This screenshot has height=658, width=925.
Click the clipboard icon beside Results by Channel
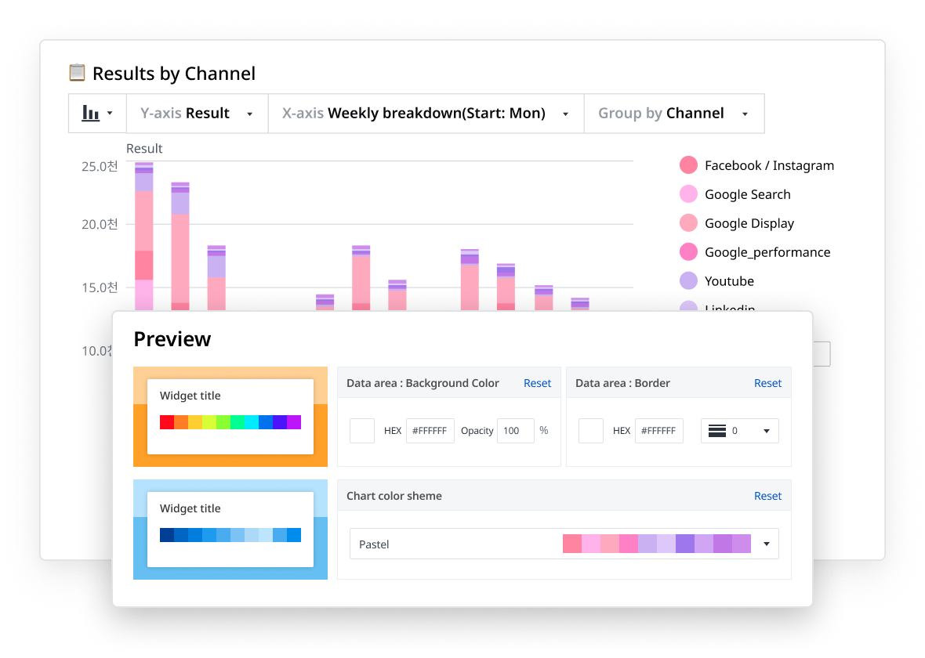pos(76,73)
